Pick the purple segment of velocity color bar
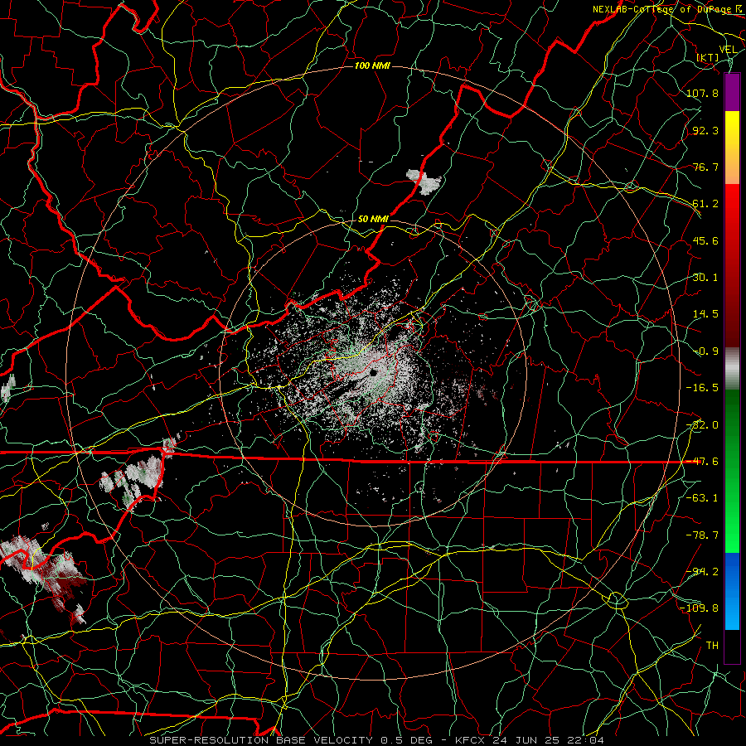 (732, 92)
